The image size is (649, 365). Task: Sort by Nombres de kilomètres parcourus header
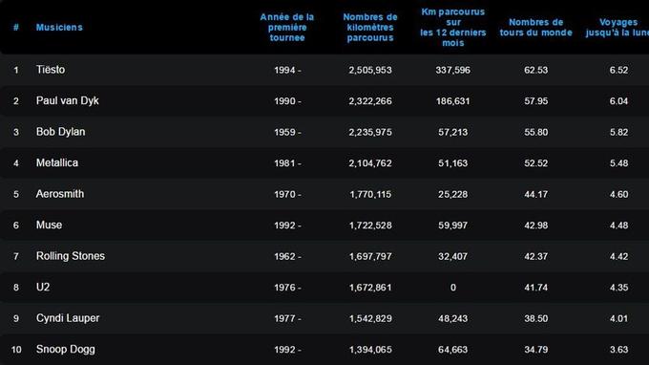pyautogui.click(x=370, y=28)
